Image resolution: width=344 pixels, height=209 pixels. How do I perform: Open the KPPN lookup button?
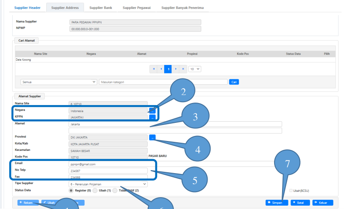click(x=152, y=117)
